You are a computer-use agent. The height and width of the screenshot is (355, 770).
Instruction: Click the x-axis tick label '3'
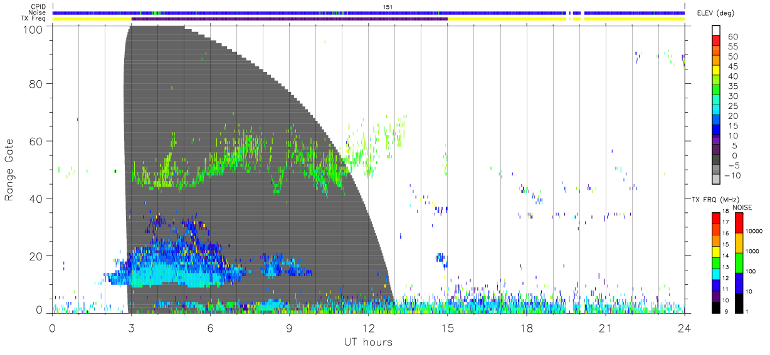coord(132,328)
